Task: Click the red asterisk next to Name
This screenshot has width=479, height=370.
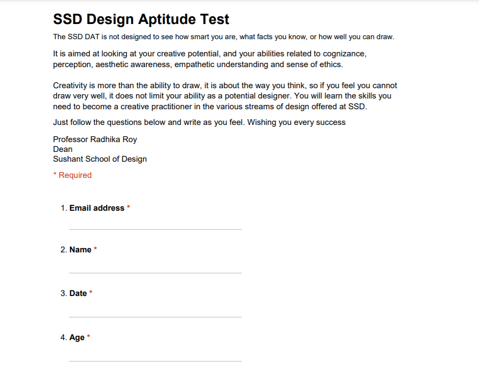Action: coord(95,249)
